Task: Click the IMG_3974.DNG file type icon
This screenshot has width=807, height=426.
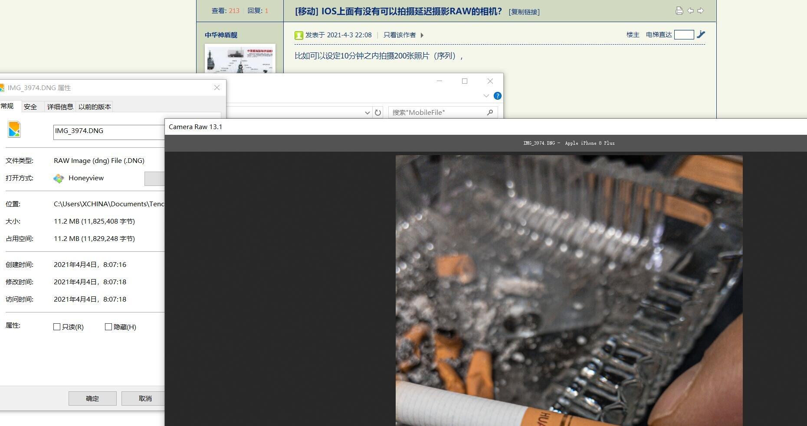Action: pos(14,130)
